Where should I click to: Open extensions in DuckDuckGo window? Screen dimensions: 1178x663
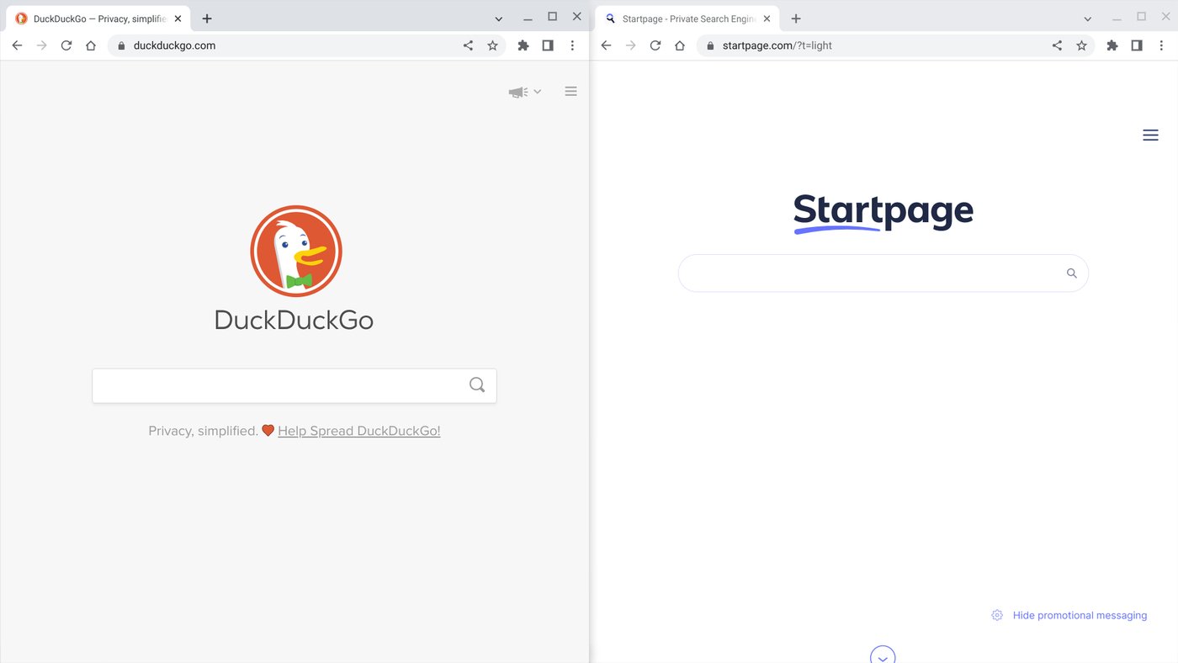pos(523,45)
